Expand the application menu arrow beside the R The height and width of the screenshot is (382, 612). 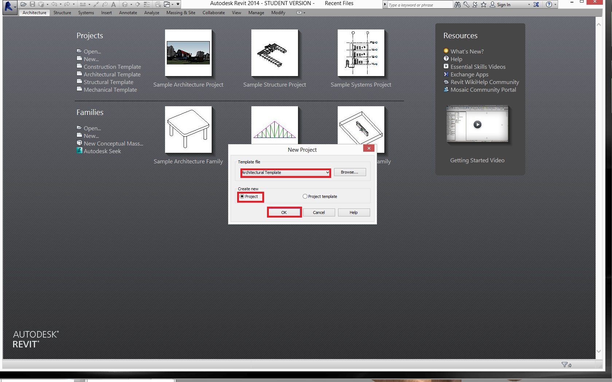pos(15,7)
